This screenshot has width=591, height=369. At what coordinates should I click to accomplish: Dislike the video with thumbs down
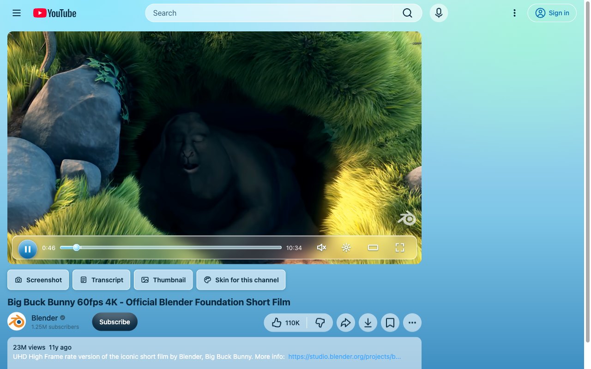click(x=320, y=323)
